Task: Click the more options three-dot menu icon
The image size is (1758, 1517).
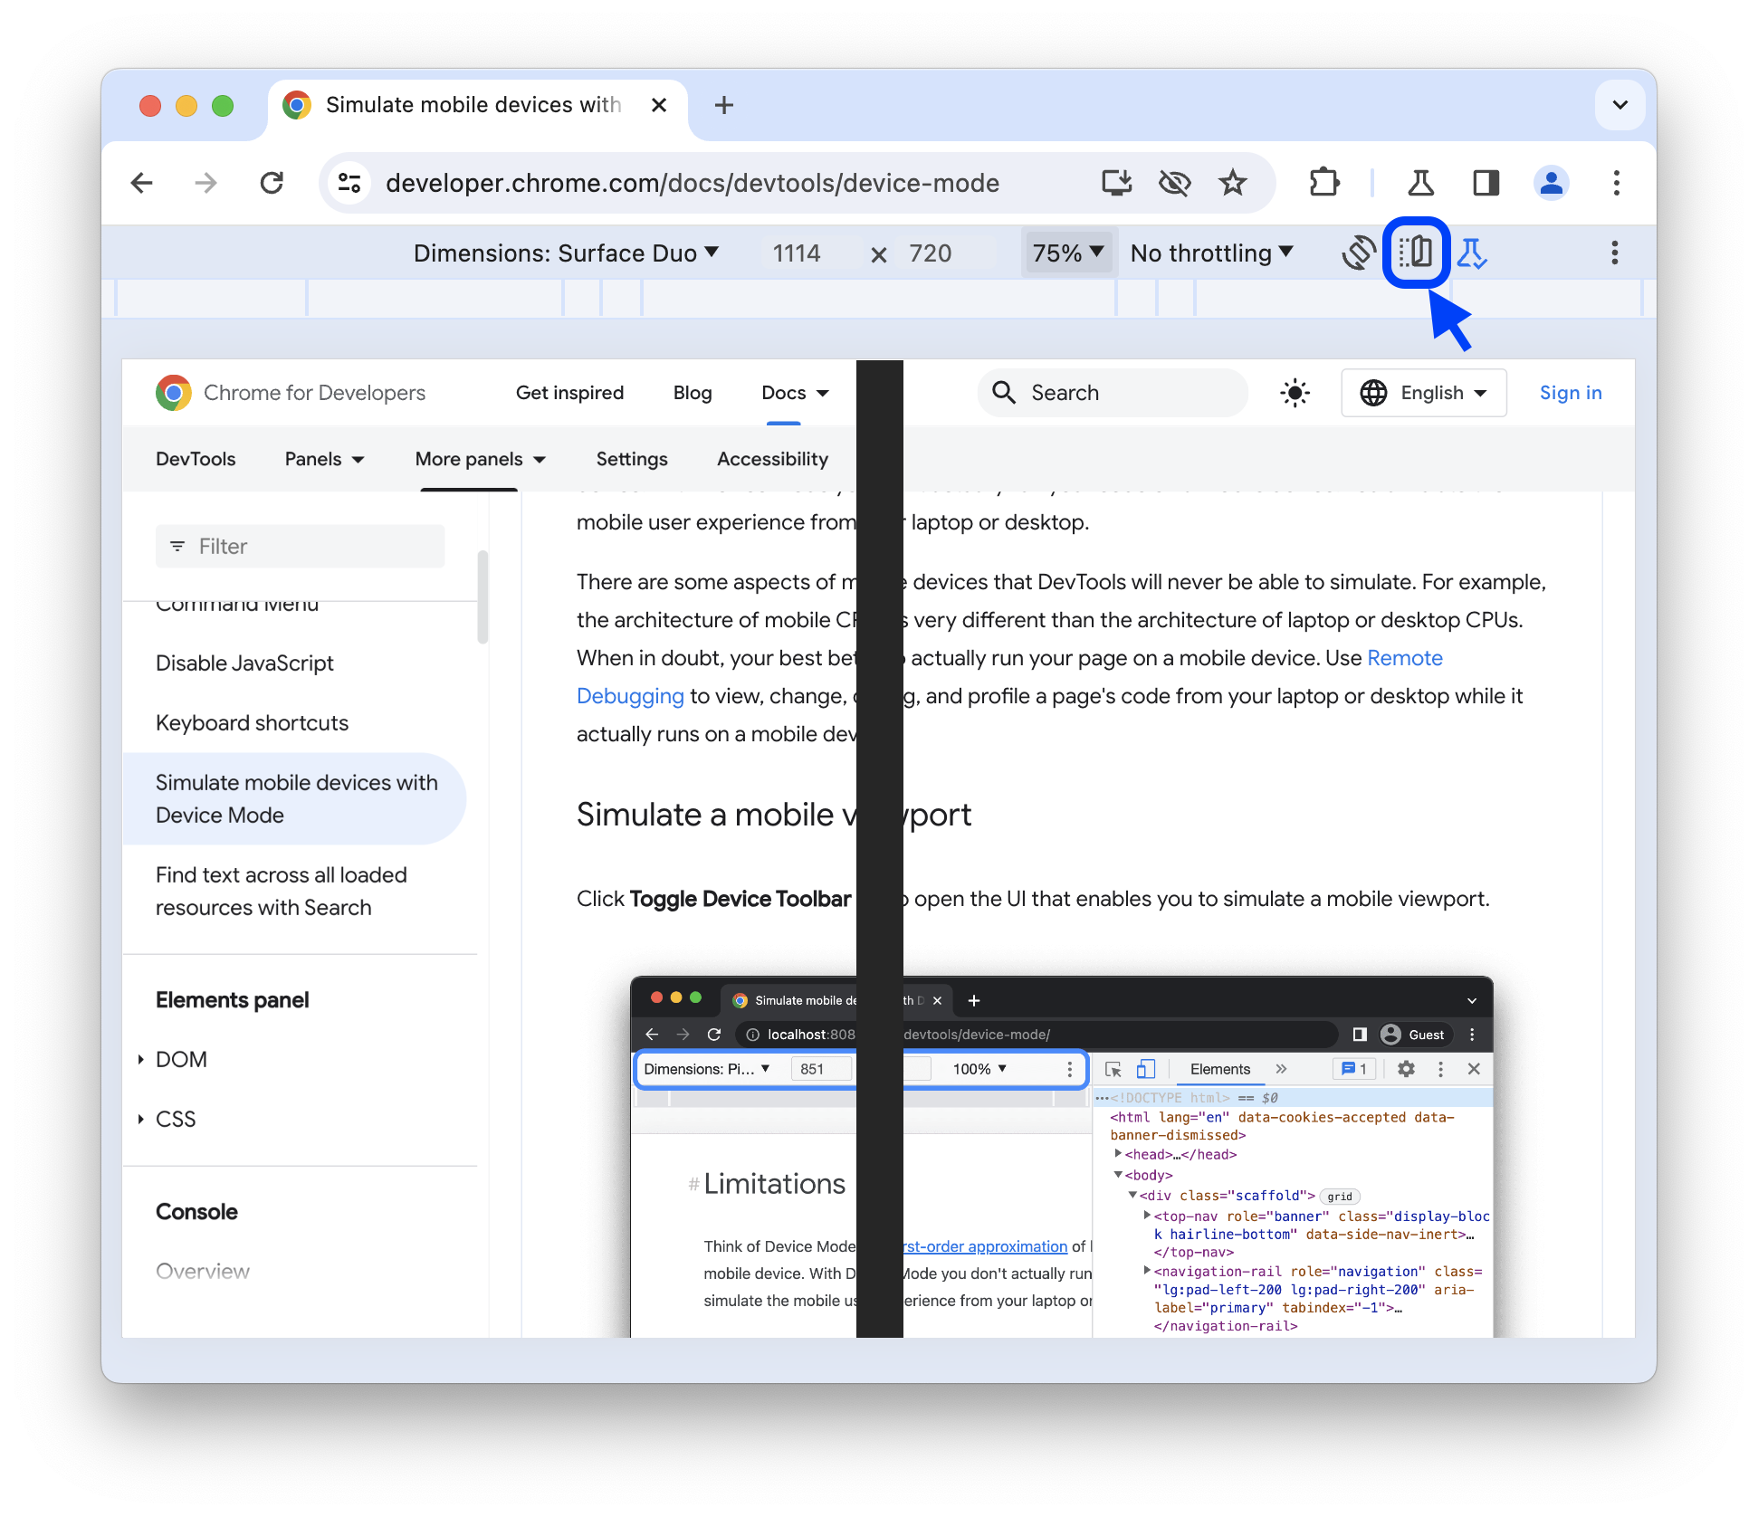Action: [1614, 253]
